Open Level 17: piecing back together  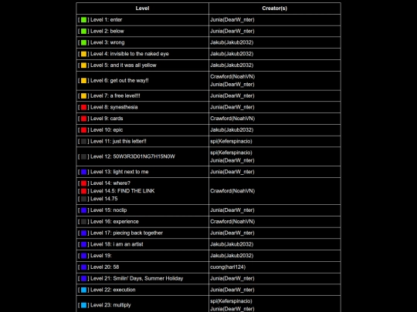[127, 233]
